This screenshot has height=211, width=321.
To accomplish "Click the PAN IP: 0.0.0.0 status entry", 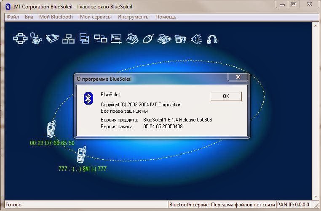I will click(293, 205).
